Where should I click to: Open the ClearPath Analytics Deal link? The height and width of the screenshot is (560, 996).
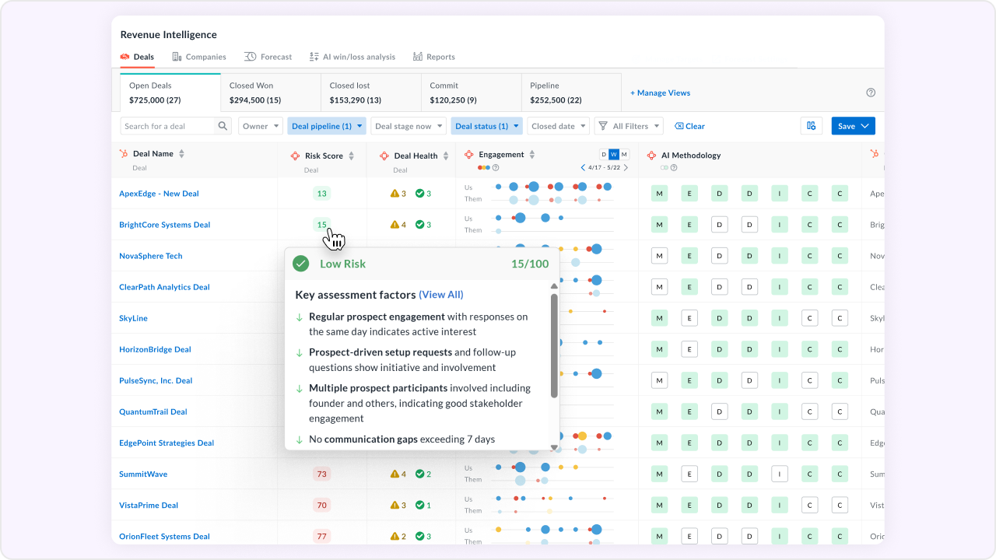pyautogui.click(x=164, y=287)
